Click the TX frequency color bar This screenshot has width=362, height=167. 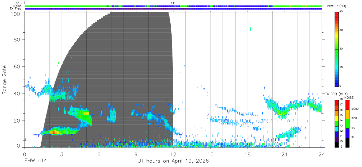click(337, 124)
